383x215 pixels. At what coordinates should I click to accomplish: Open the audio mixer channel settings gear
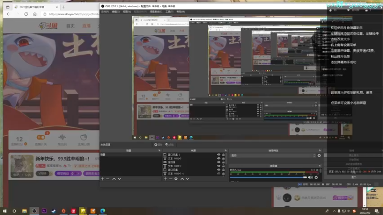(x=316, y=177)
